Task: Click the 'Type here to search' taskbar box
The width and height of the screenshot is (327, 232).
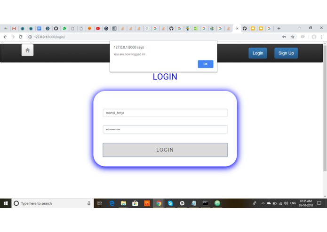Action: pyautogui.click(x=53, y=203)
